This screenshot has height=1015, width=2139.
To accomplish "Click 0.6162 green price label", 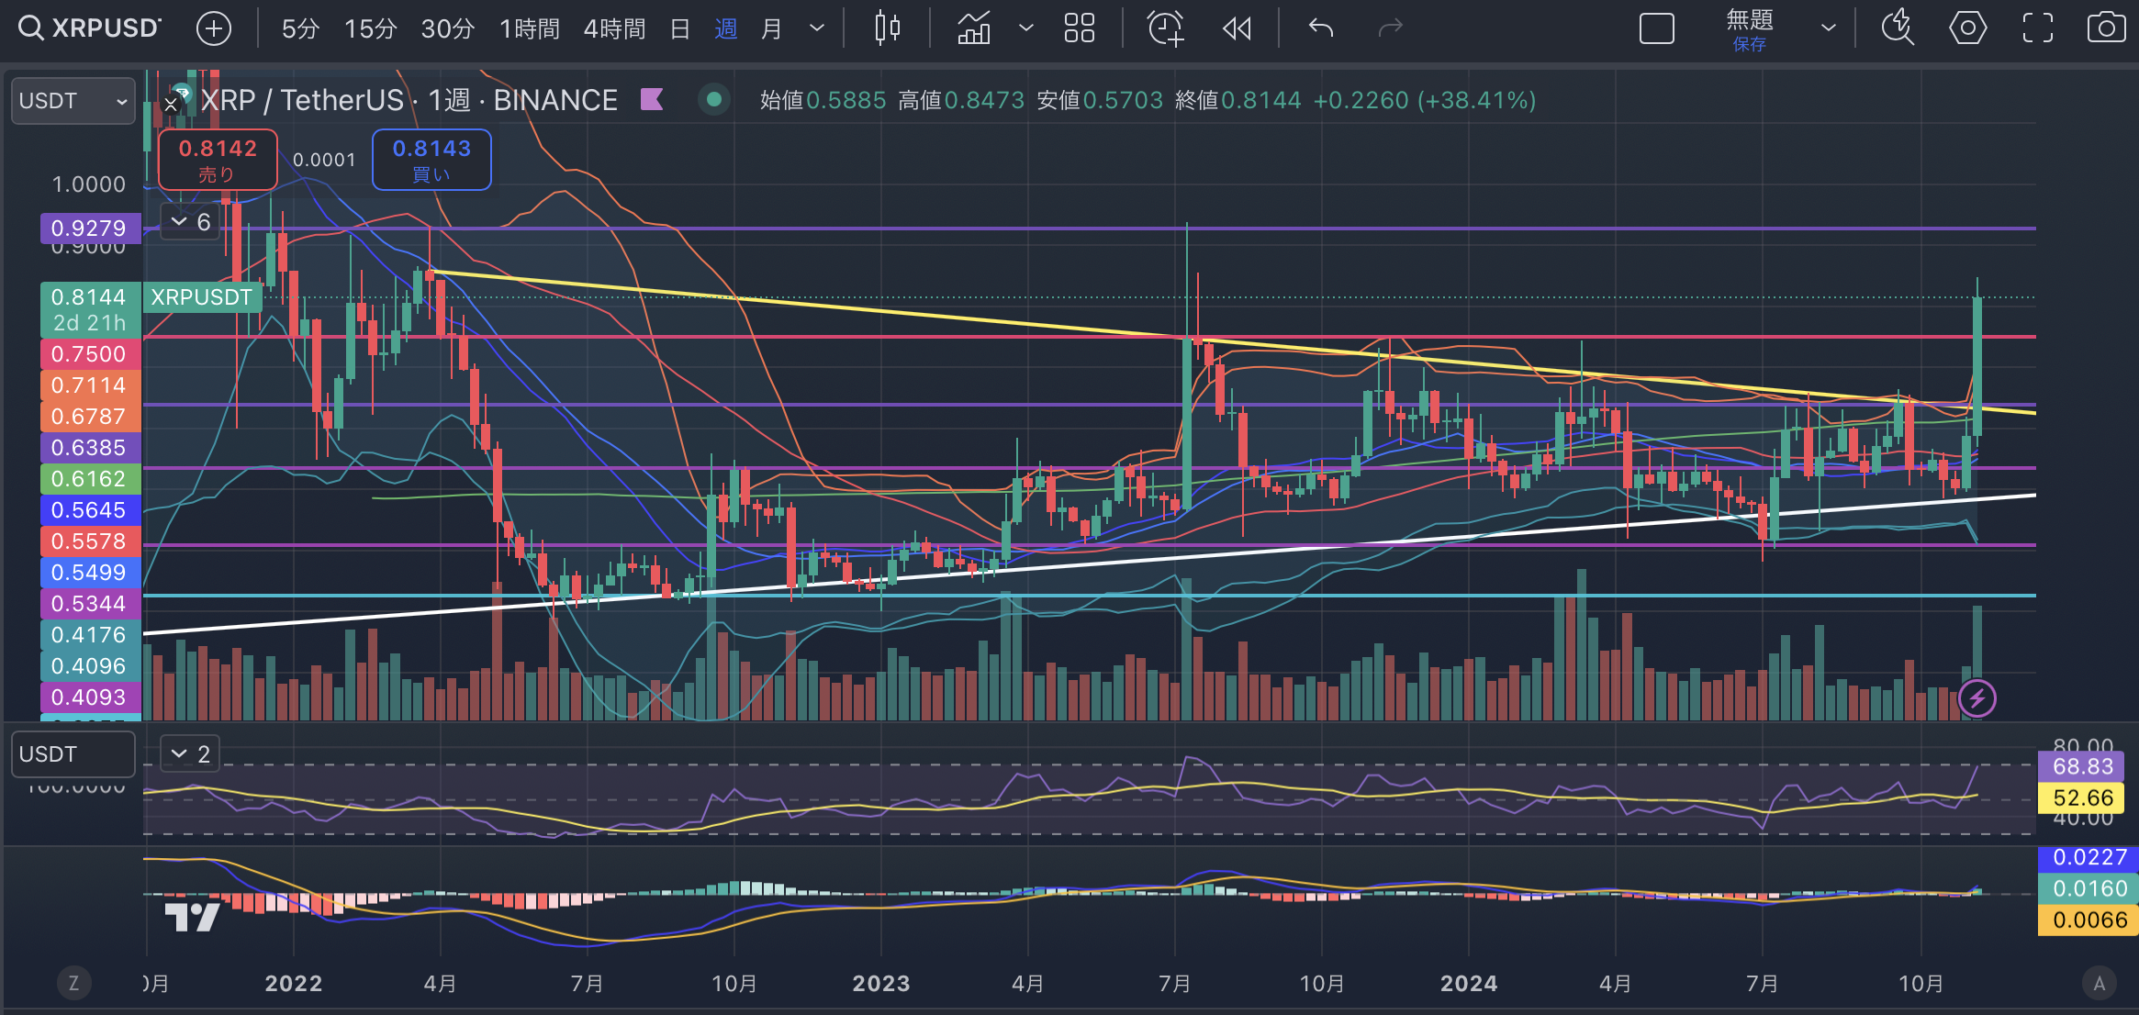I will tap(90, 478).
